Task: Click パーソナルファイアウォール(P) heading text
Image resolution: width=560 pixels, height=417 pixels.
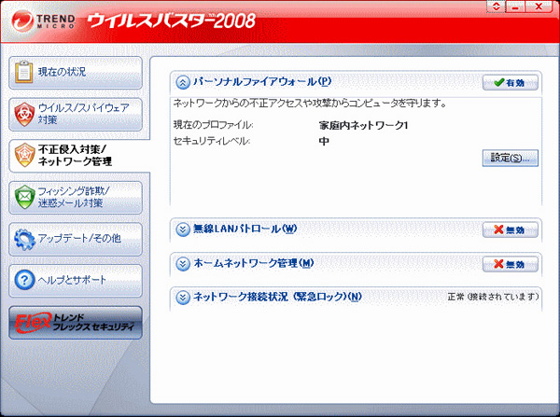Action: pos(262,82)
